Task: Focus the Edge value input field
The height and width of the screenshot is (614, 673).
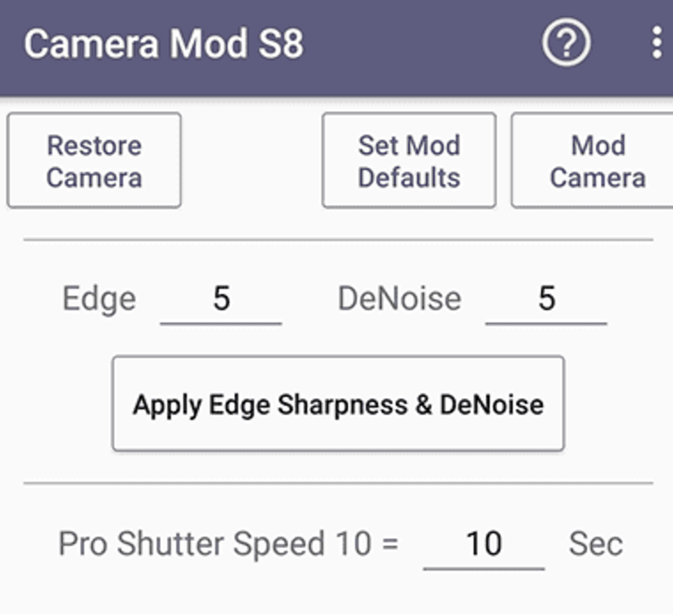Action: pos(220,299)
